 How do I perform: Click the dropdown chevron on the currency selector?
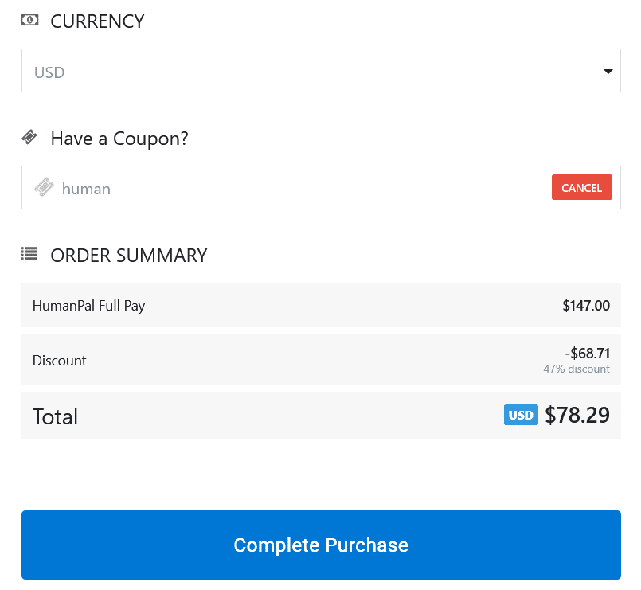tap(608, 71)
